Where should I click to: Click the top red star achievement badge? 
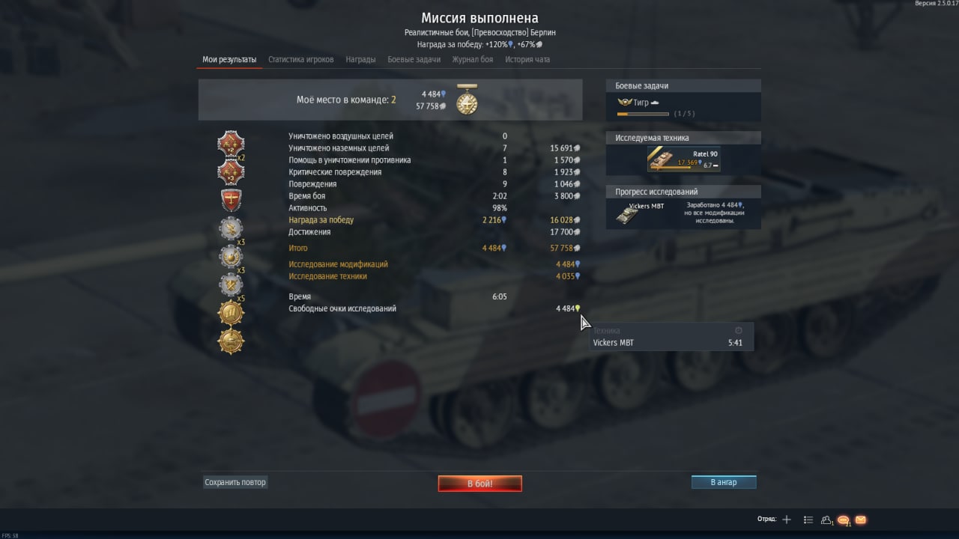point(231,143)
